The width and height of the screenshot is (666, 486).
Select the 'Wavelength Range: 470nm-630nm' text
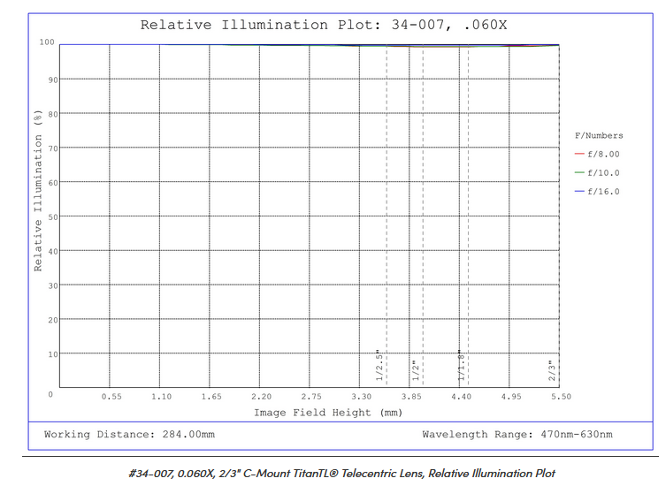tap(517, 435)
